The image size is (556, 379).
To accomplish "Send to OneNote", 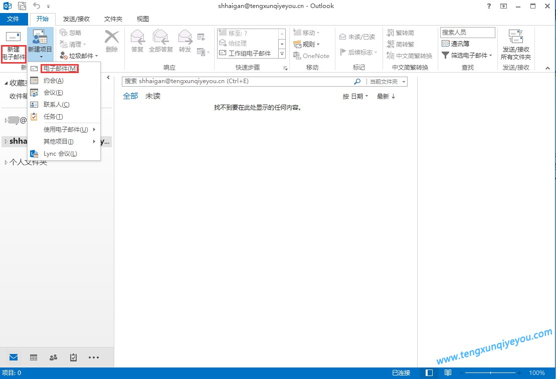I will point(311,56).
